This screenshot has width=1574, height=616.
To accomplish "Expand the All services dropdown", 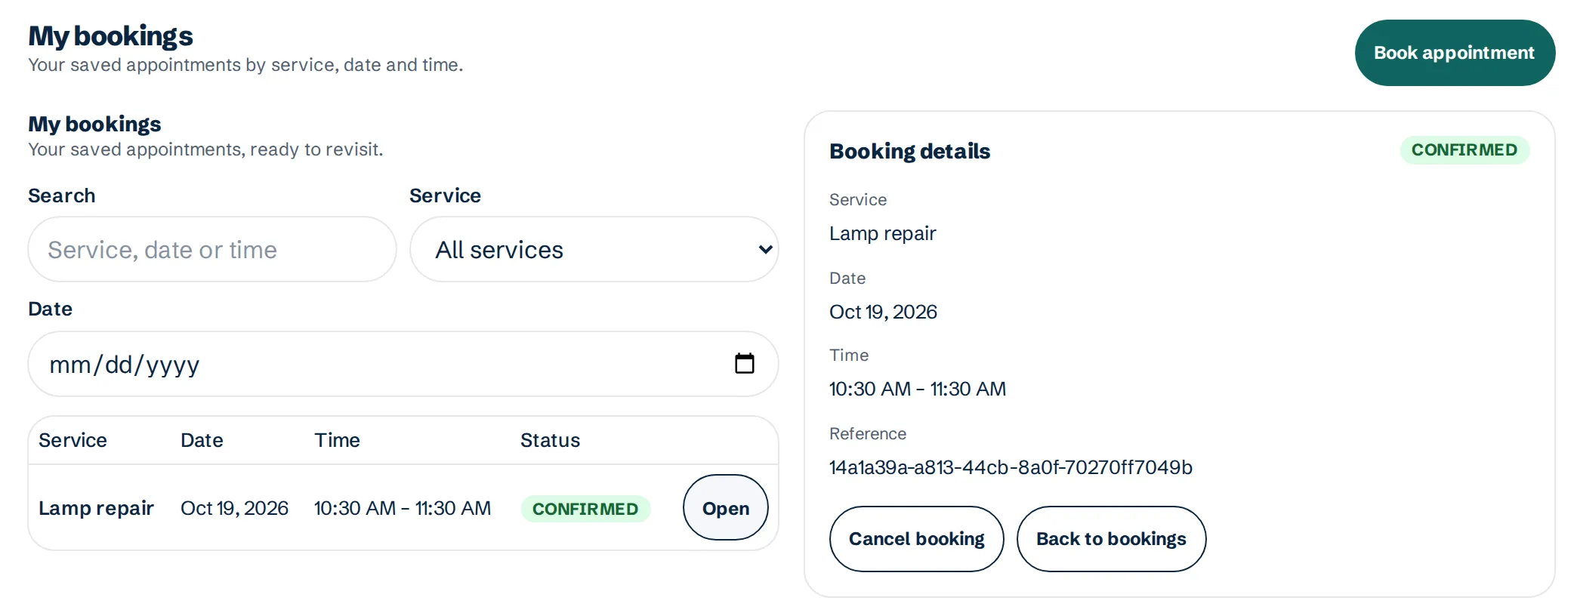I will click(x=594, y=249).
